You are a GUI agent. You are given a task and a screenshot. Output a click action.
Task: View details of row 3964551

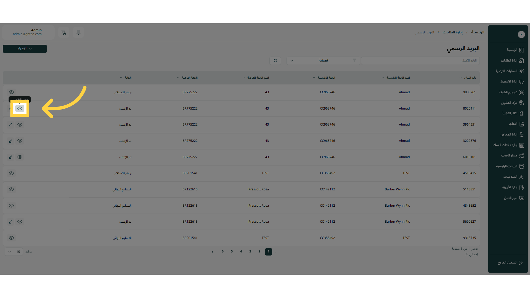pyautogui.click(x=20, y=125)
